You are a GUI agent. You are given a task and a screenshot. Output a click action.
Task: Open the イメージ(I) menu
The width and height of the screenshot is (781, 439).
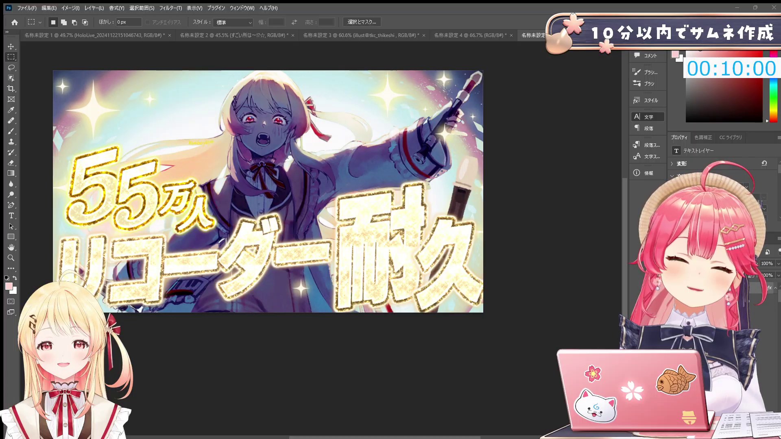pyautogui.click(x=70, y=8)
